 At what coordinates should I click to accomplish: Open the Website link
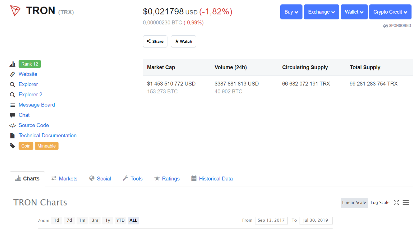pos(28,74)
